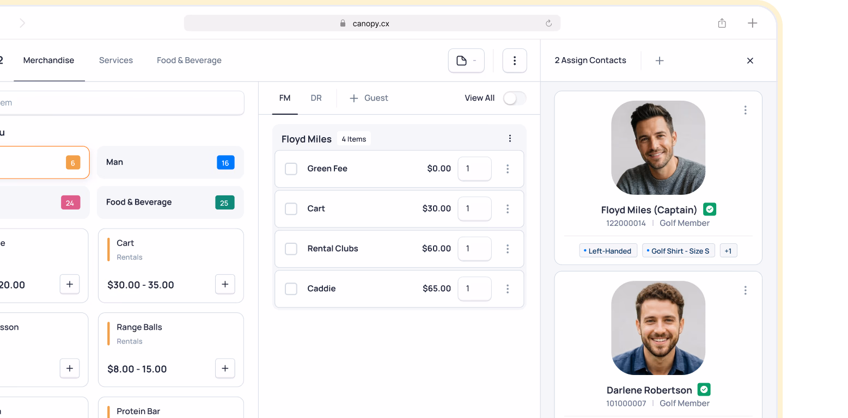Check the Caddie checkbox
This screenshot has height=418, width=848.
pyautogui.click(x=291, y=288)
